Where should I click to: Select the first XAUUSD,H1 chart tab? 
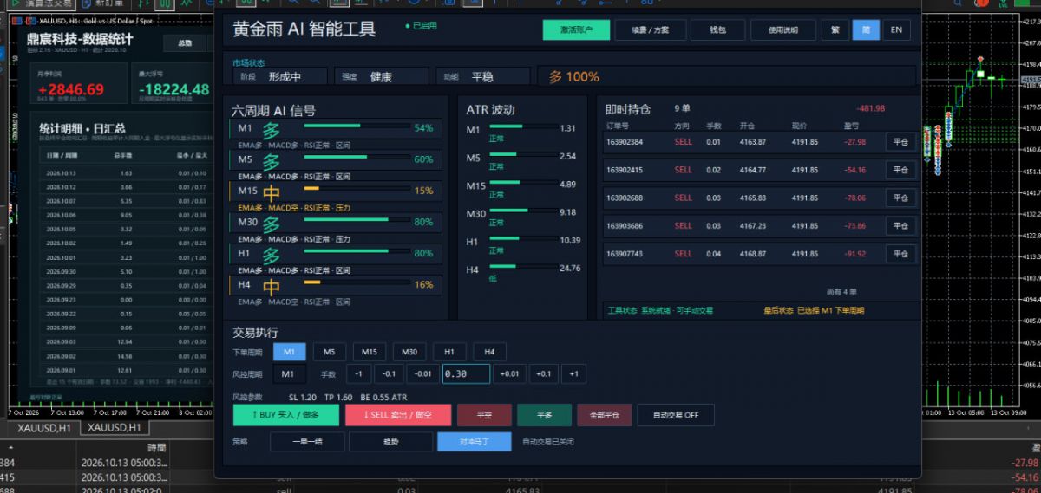click(x=43, y=428)
